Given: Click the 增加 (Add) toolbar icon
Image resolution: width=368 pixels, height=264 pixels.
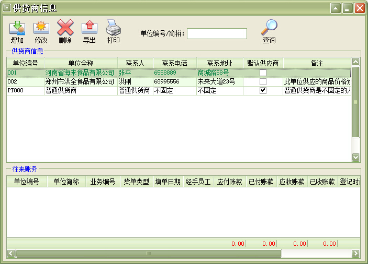Looking at the screenshot, I should coord(17,28).
